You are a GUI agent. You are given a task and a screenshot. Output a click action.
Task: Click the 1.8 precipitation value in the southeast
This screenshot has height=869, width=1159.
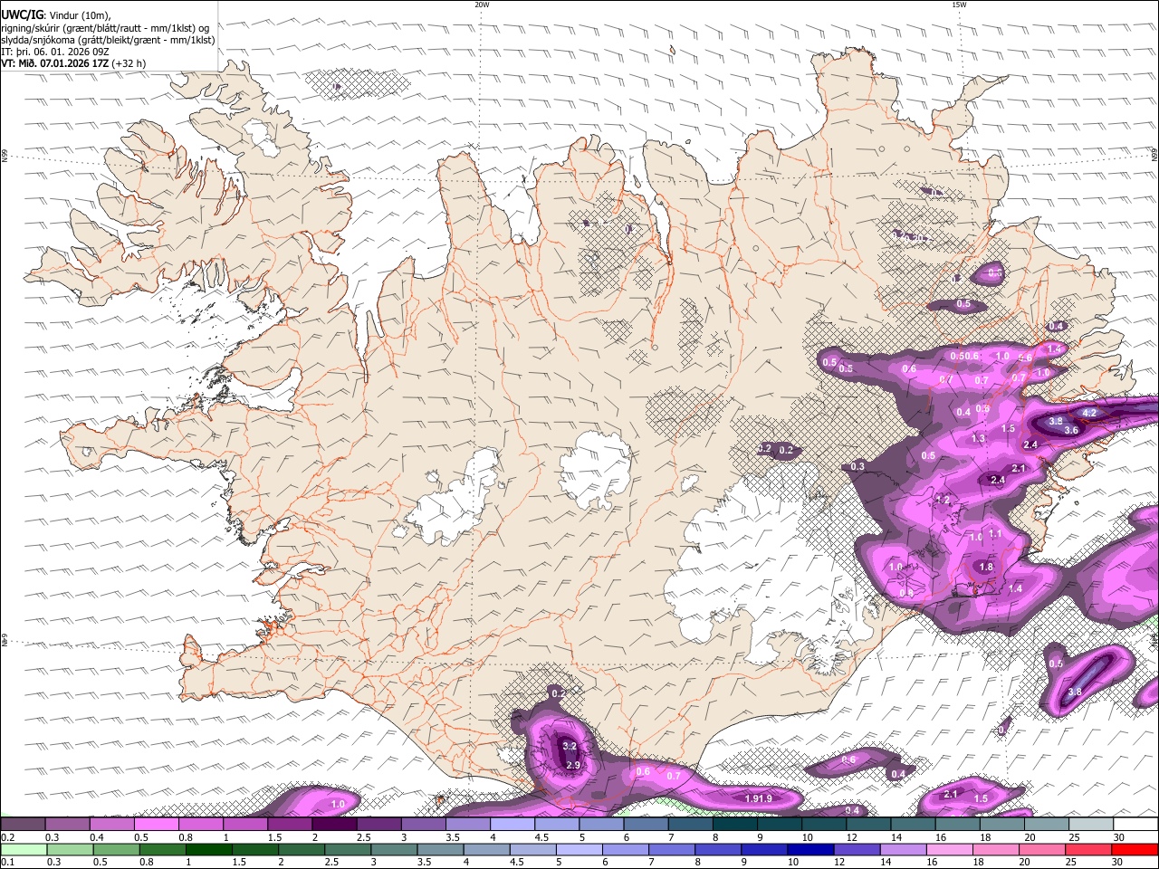pos(986,568)
